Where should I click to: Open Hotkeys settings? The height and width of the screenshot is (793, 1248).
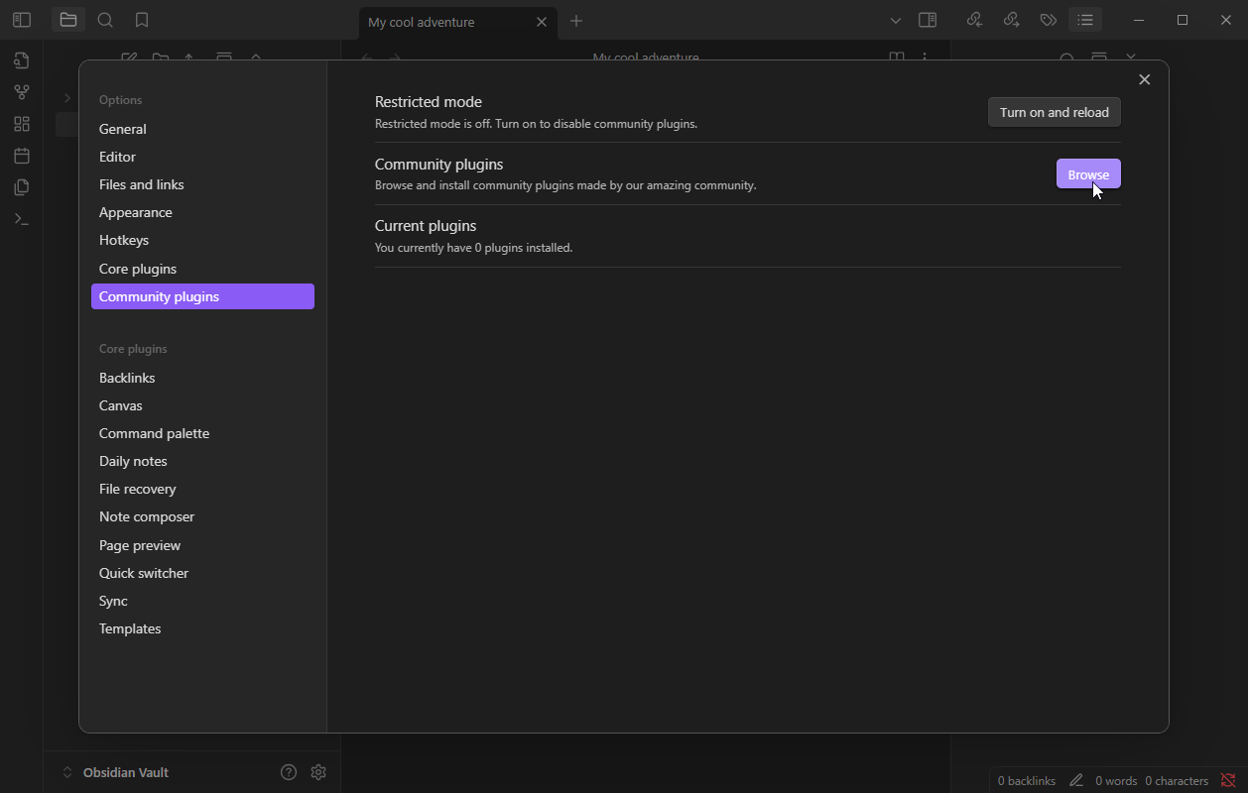[202, 240]
